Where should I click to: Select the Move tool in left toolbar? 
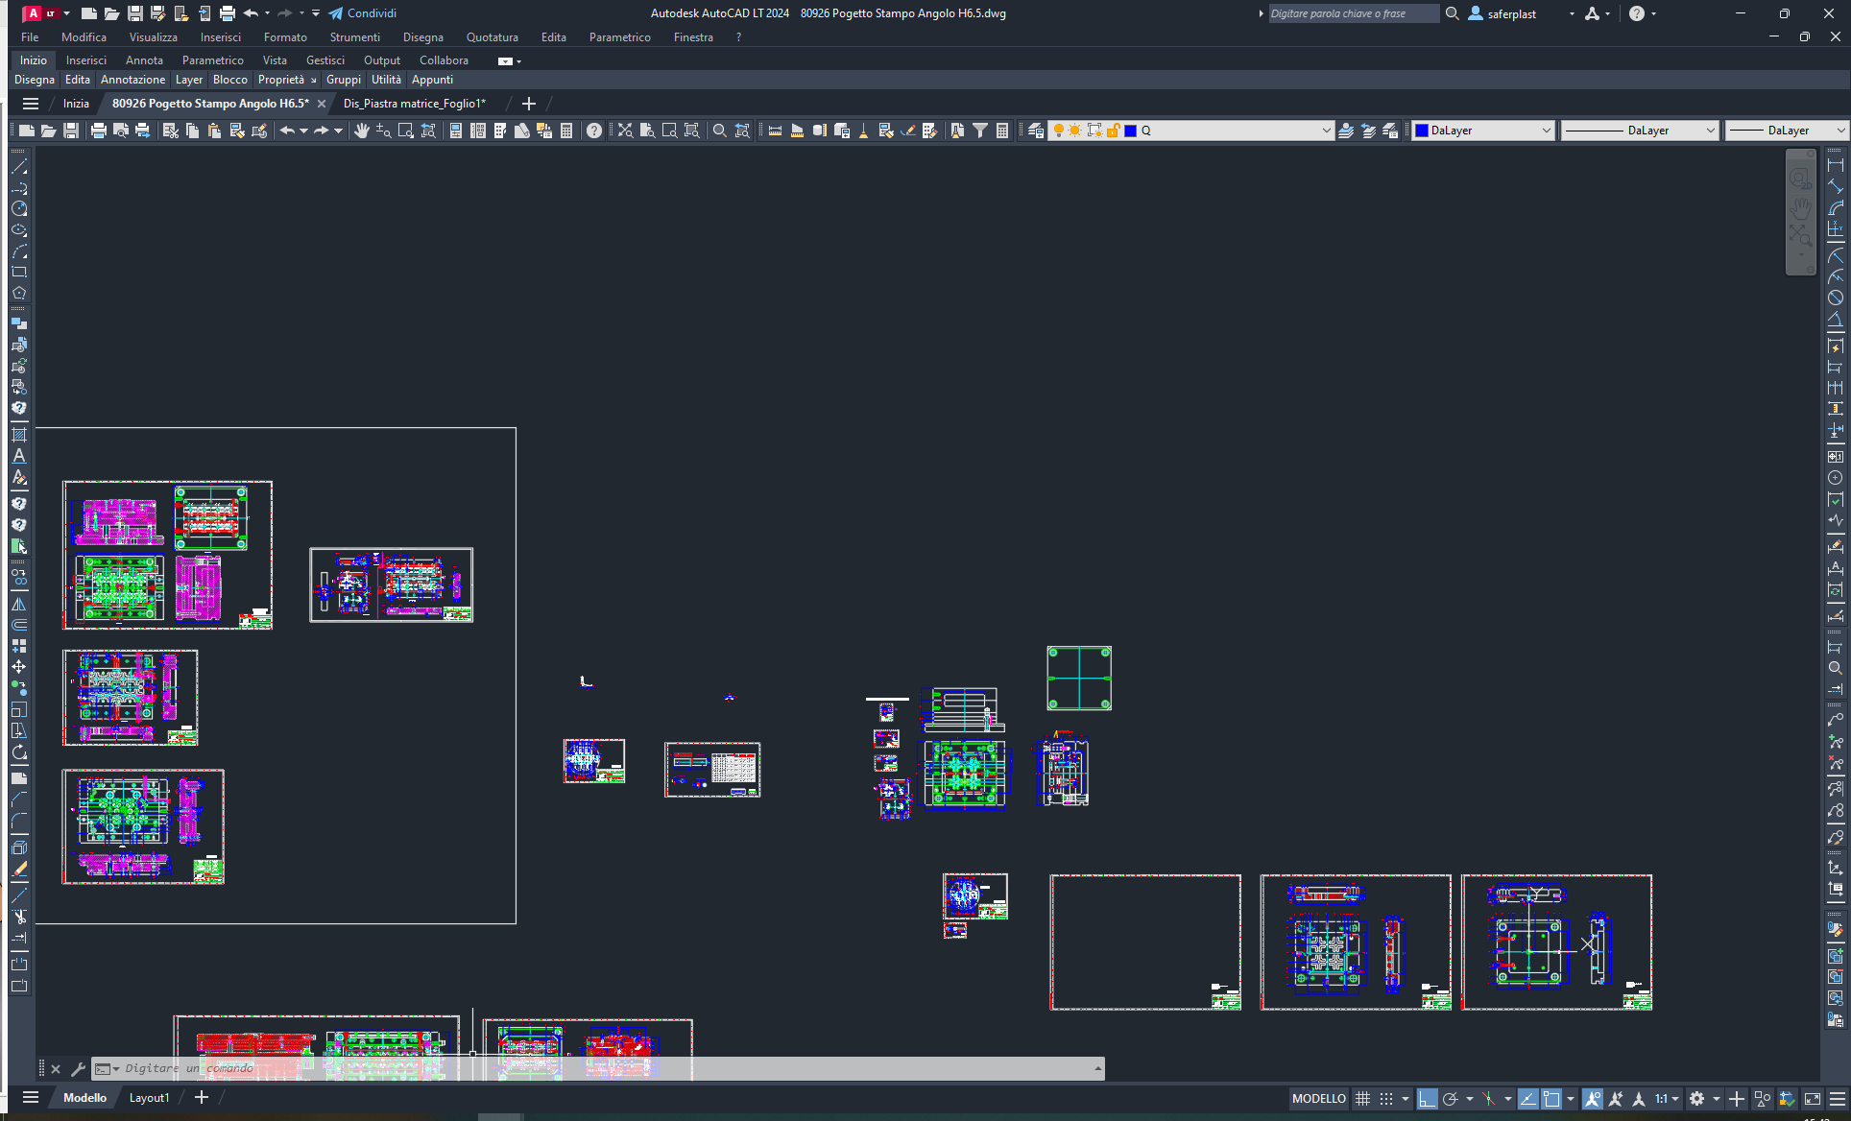tap(19, 667)
